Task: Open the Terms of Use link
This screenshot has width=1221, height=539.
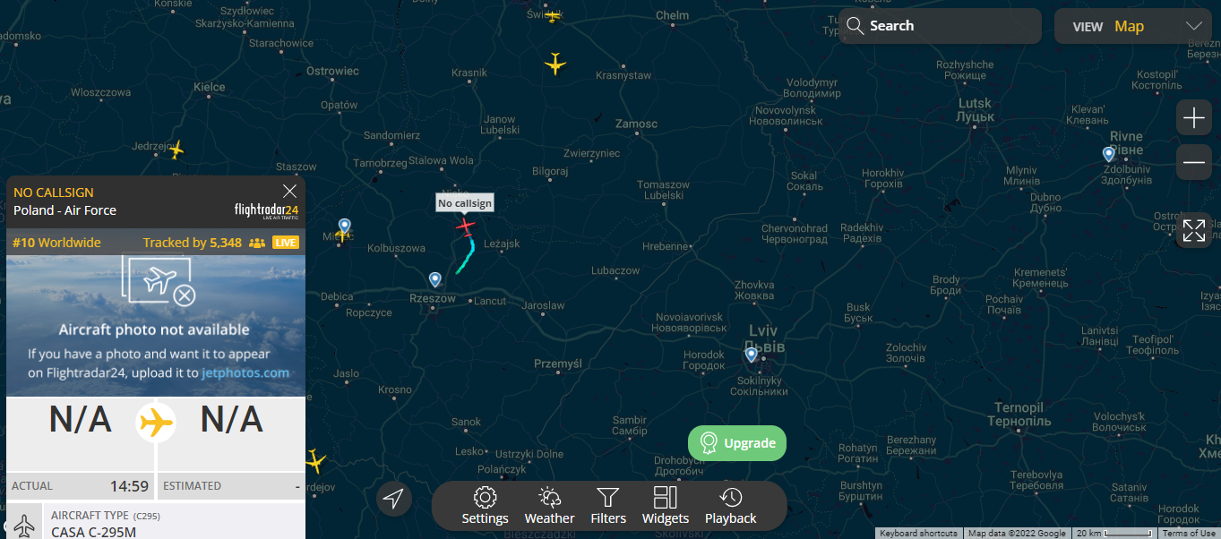Action: 1189,534
